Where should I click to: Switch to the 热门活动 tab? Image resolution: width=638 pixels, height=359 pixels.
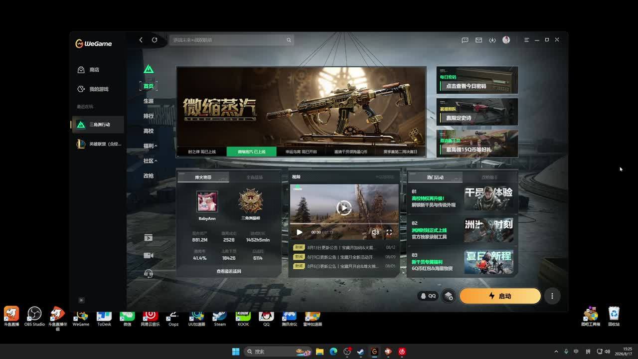coord(435,177)
